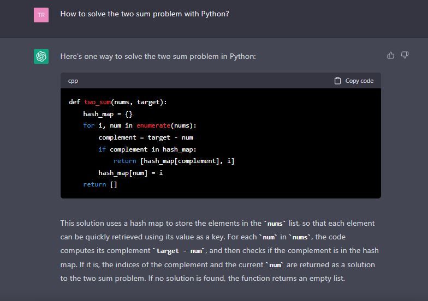Click the cpp language label
Viewport: 428px width, 301px height.
(73, 81)
